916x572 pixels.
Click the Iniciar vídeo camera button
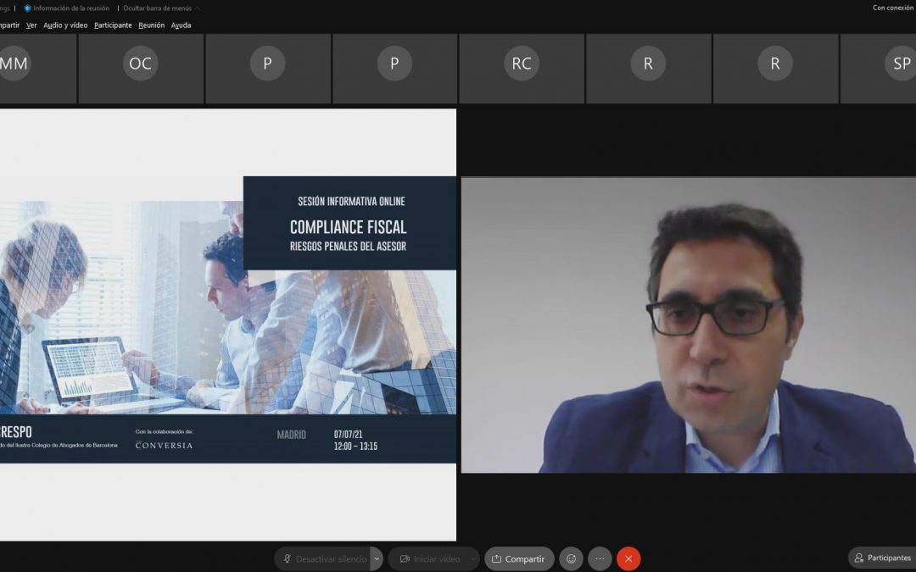[429, 558]
